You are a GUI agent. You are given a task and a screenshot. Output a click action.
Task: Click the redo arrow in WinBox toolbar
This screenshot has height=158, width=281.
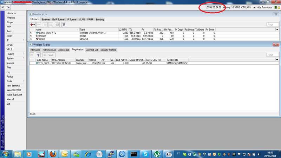8,7
